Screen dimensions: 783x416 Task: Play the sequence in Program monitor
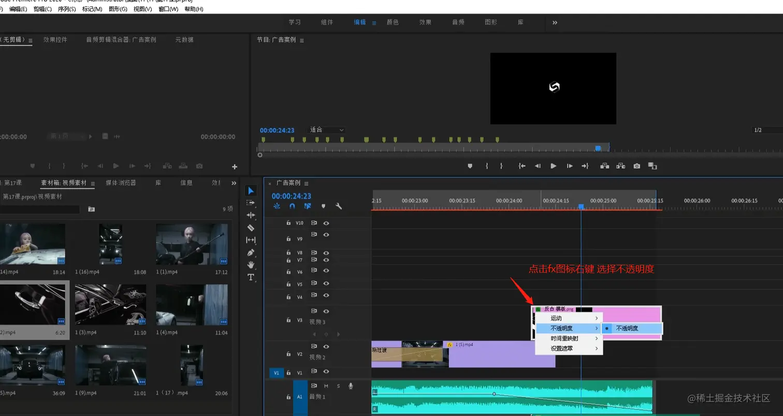[x=553, y=166]
